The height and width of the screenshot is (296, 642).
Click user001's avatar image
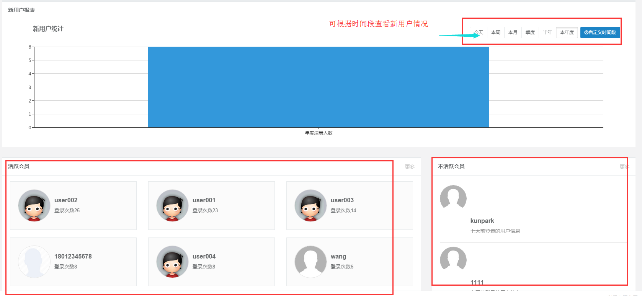pos(172,205)
